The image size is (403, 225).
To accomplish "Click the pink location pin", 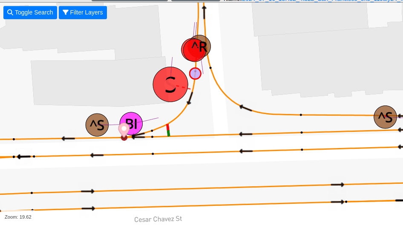I will (124, 129).
